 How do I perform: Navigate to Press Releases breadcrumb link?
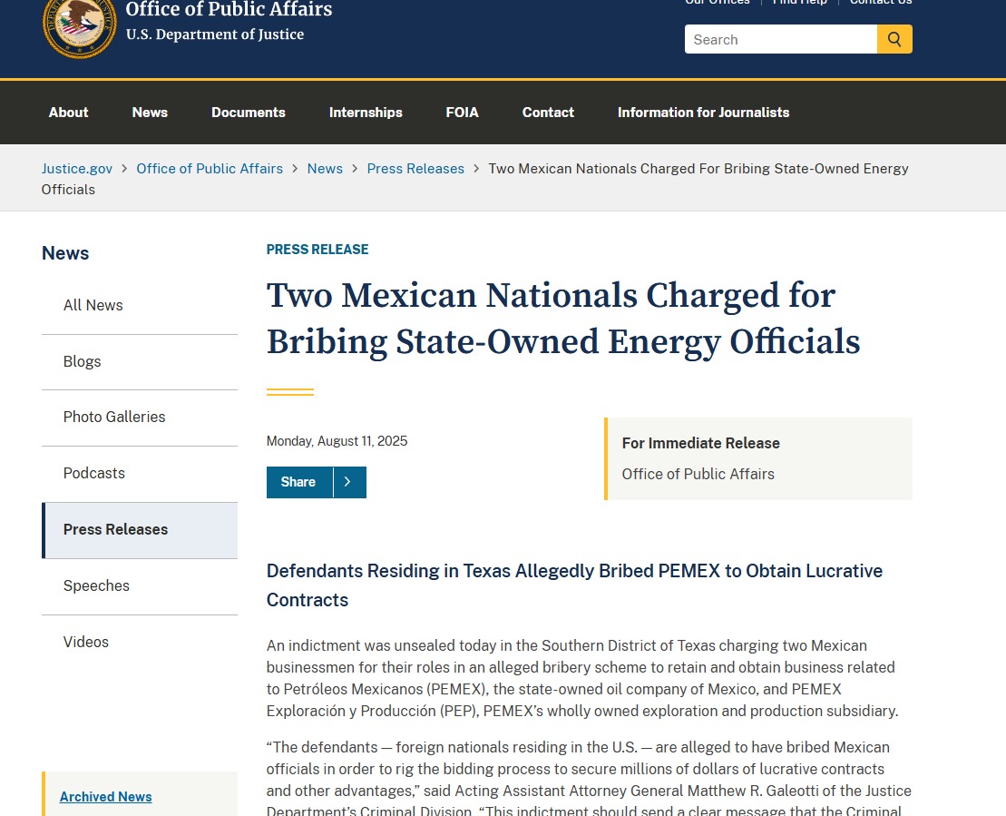415,169
